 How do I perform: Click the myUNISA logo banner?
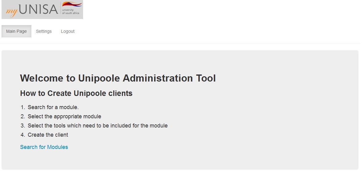[42, 9]
